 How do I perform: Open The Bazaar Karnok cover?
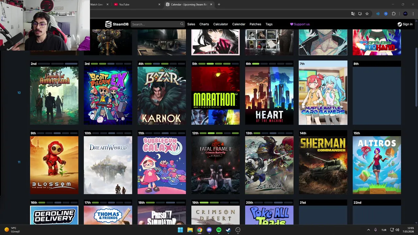point(162,96)
